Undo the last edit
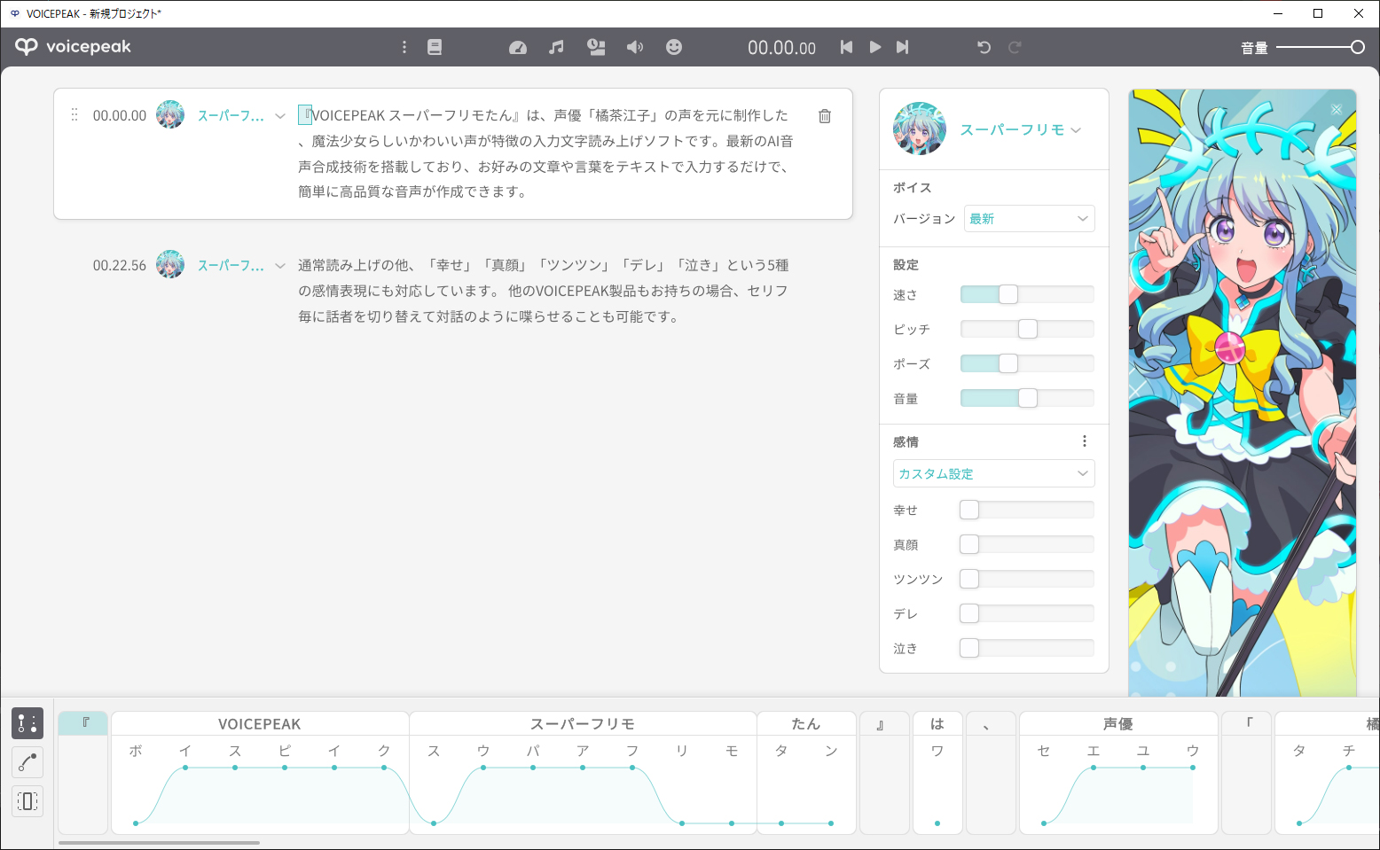1380x850 pixels. pos(984,47)
